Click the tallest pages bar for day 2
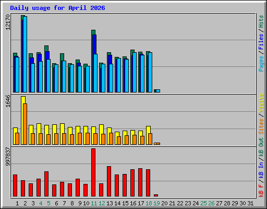The image size is (267, 209). [x=25, y=54]
